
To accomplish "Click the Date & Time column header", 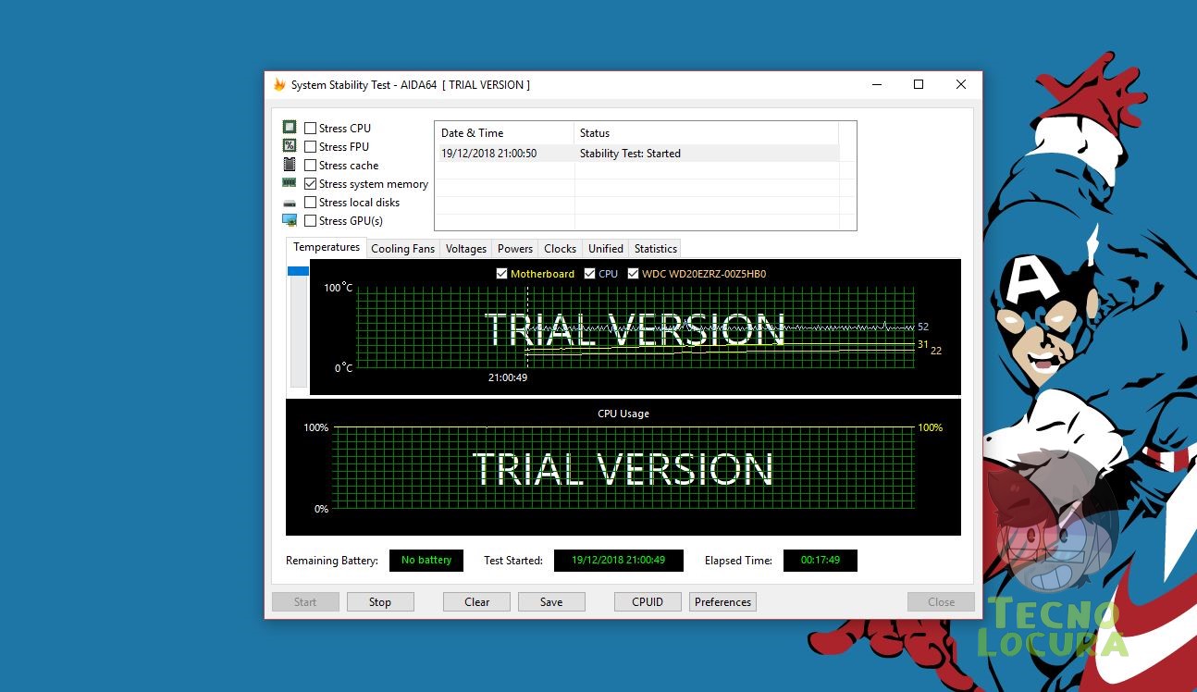I will coord(504,133).
